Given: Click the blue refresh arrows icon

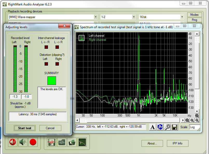Looking at the screenshot, I should (x=160, y=127).
